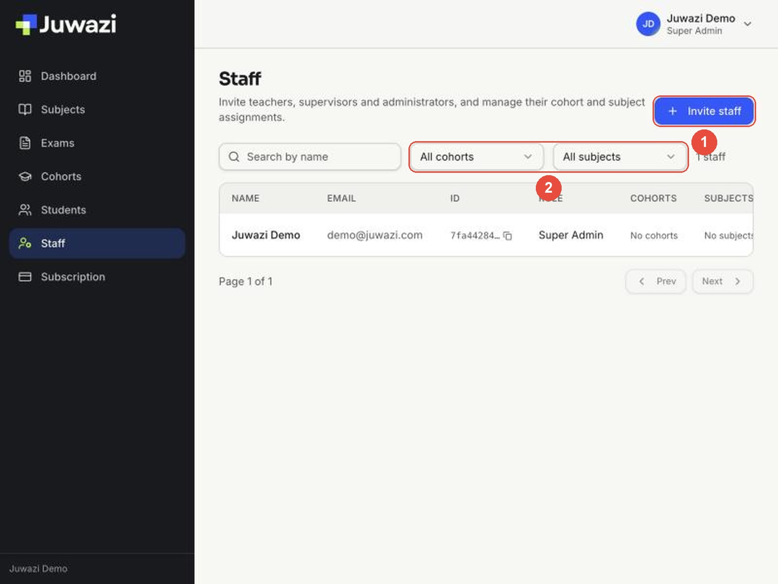This screenshot has height=584, width=778.
Task: Click the Subjects book icon
Action: 25,109
